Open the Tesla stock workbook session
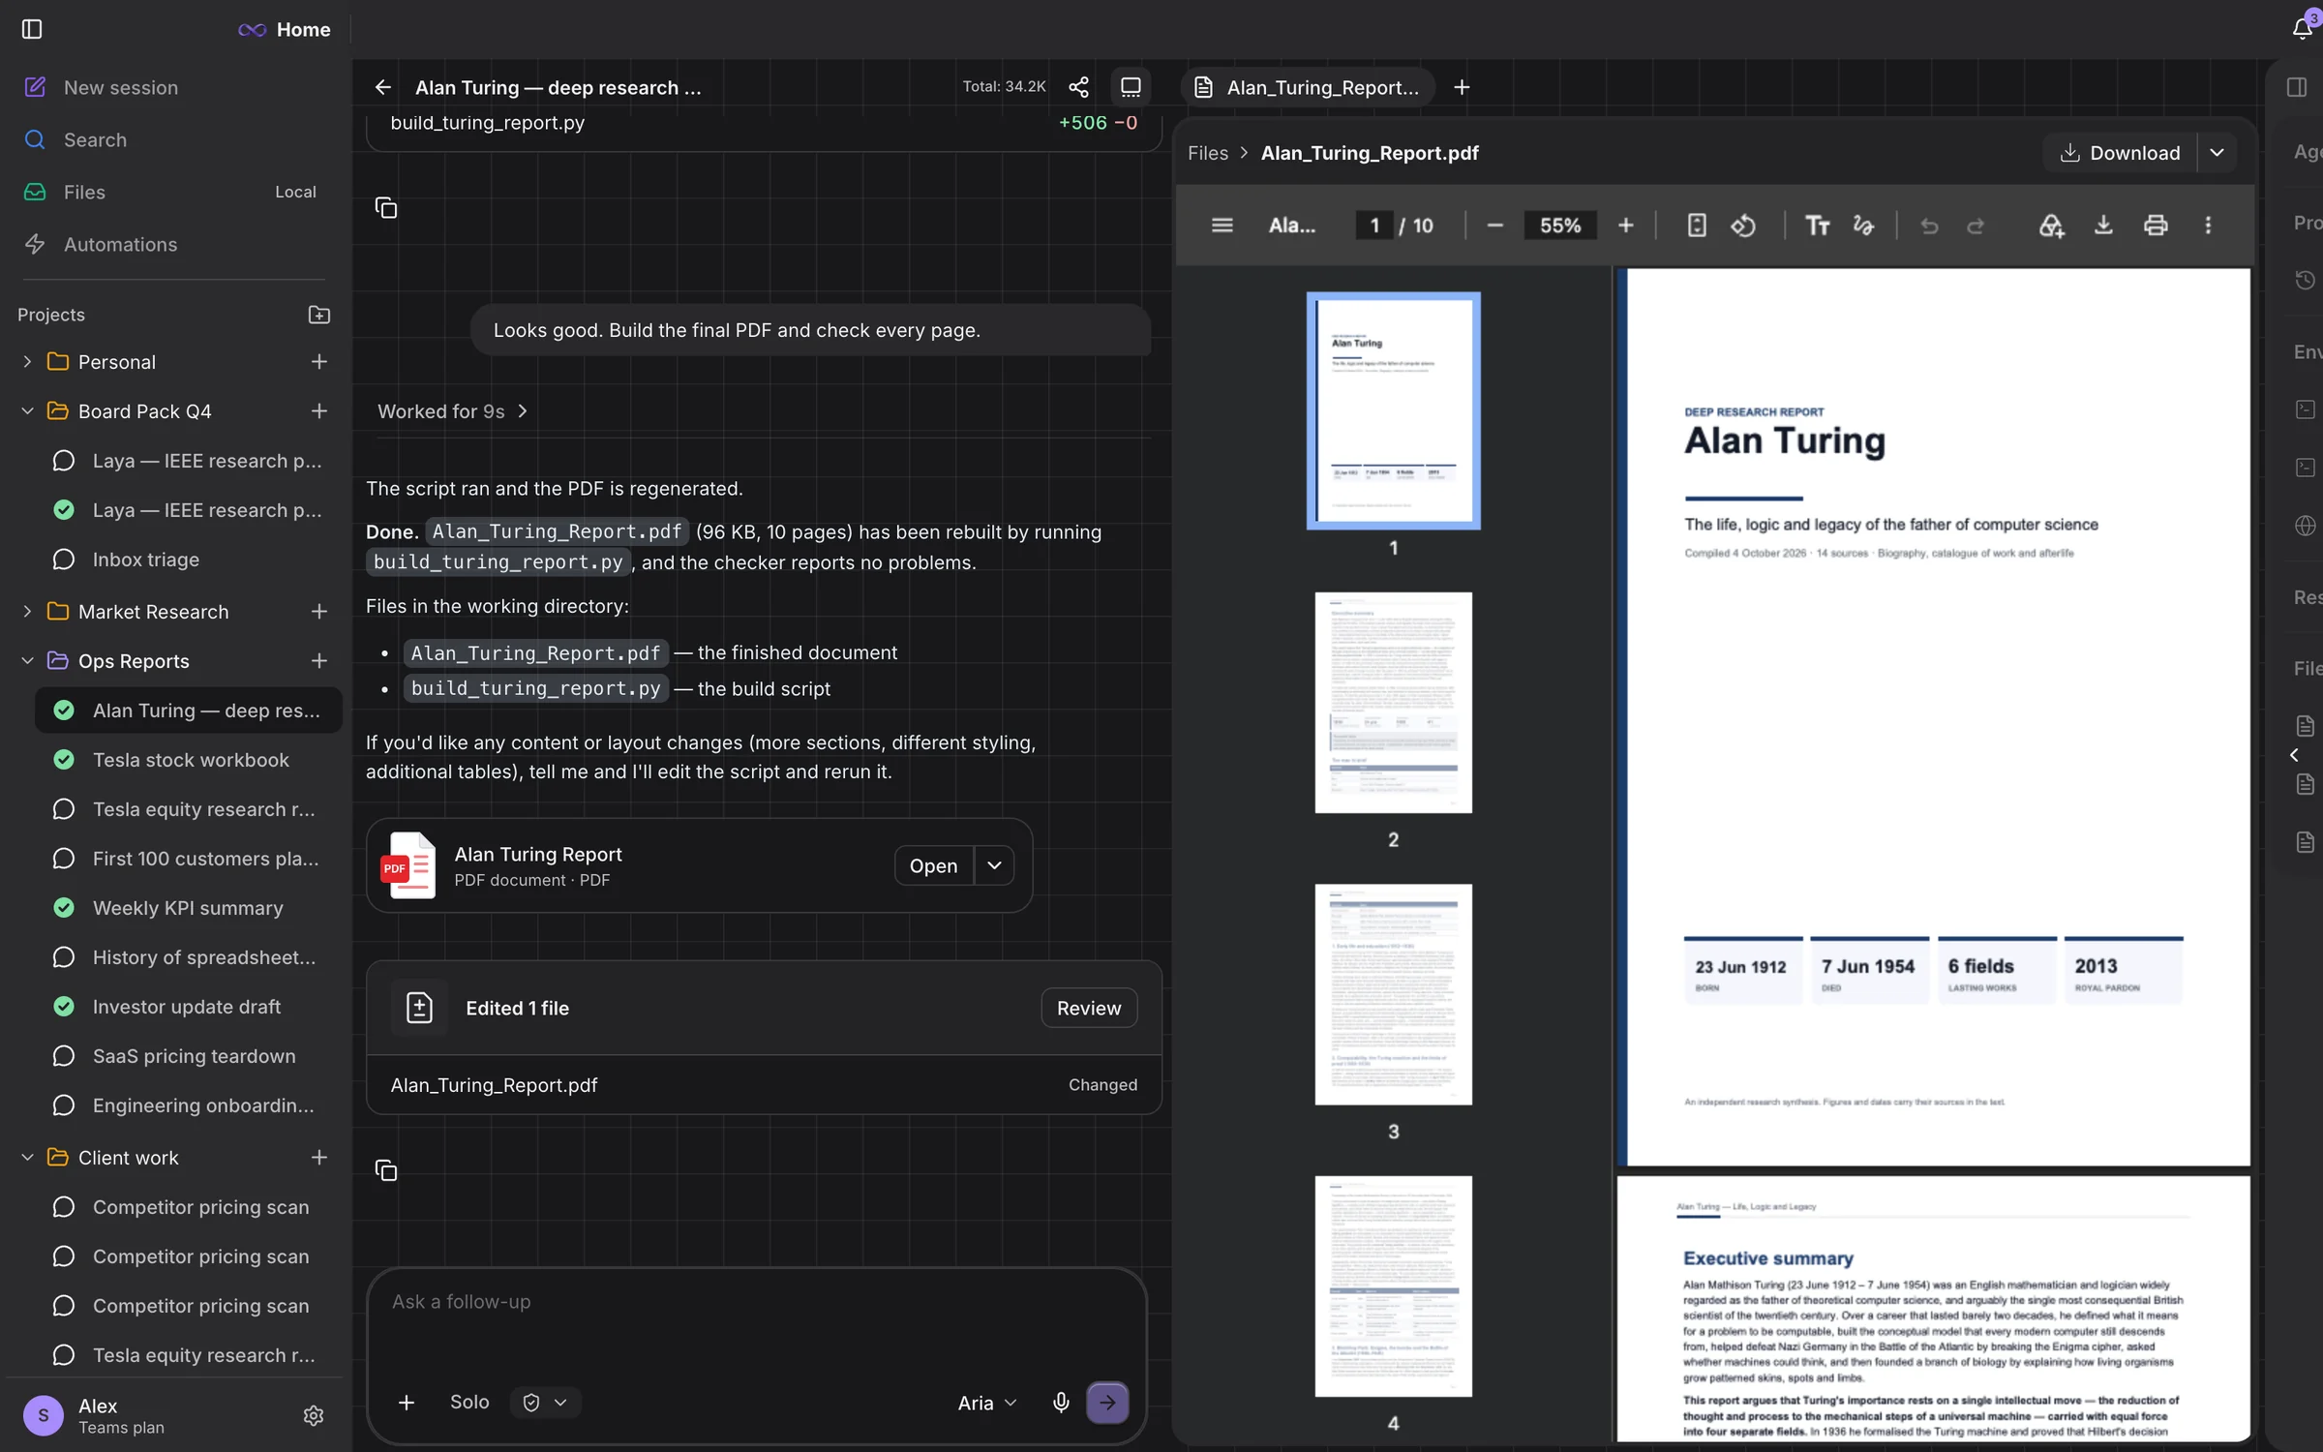 pos(189,760)
